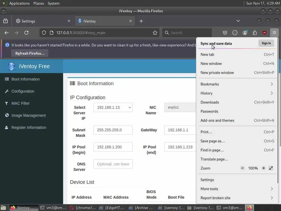Open MAC Filter in the sidebar
Screen dimensions: 281x211
20,103
